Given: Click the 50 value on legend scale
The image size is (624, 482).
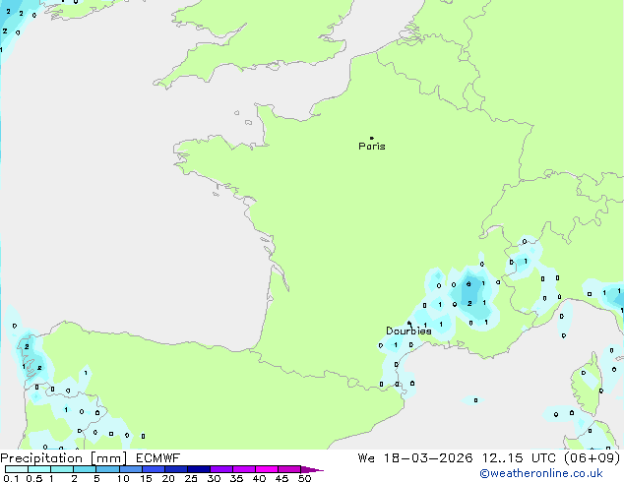Looking at the screenshot, I should 304,479.
